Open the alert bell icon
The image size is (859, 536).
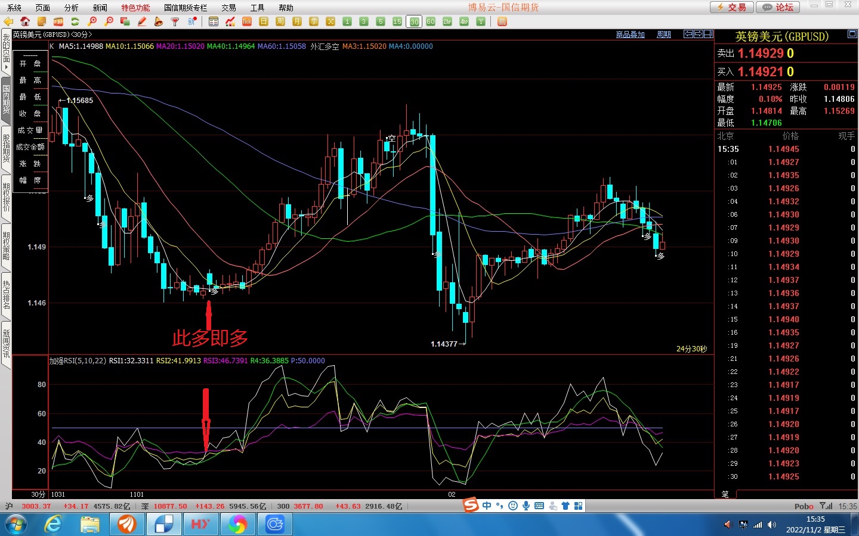pyautogui.click(x=159, y=21)
